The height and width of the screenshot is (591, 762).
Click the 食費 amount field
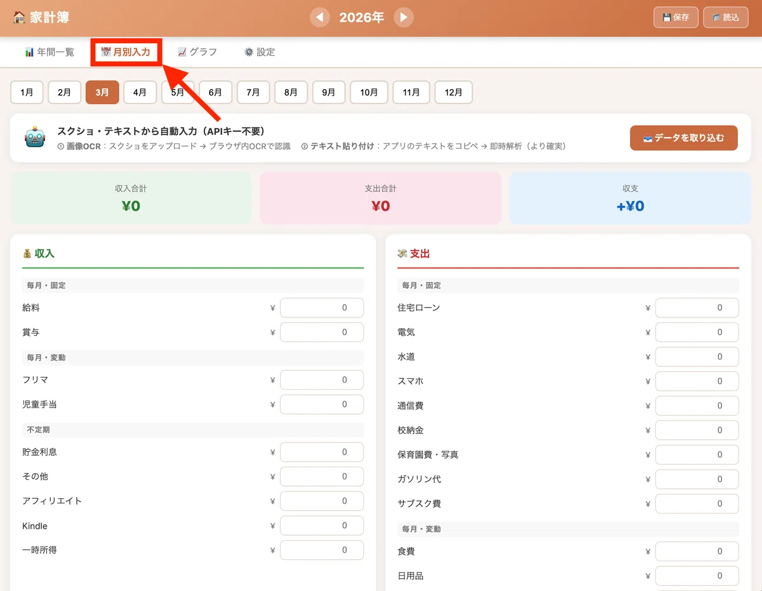pyautogui.click(x=697, y=552)
